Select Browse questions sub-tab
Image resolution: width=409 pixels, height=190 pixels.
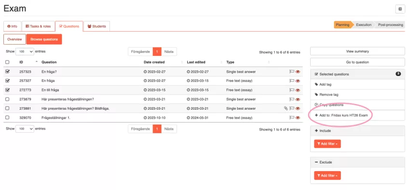point(44,39)
